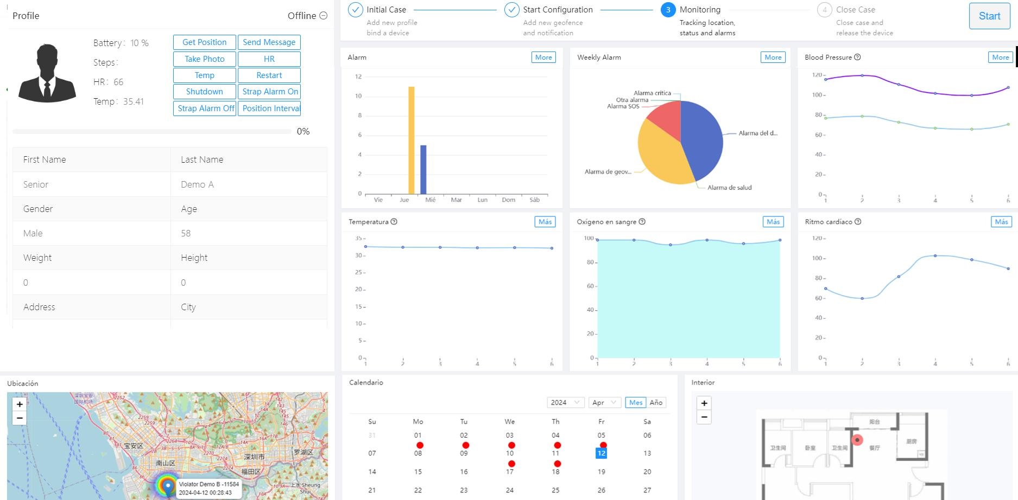
Task: Click the 0% progress bar
Action: tap(152, 131)
